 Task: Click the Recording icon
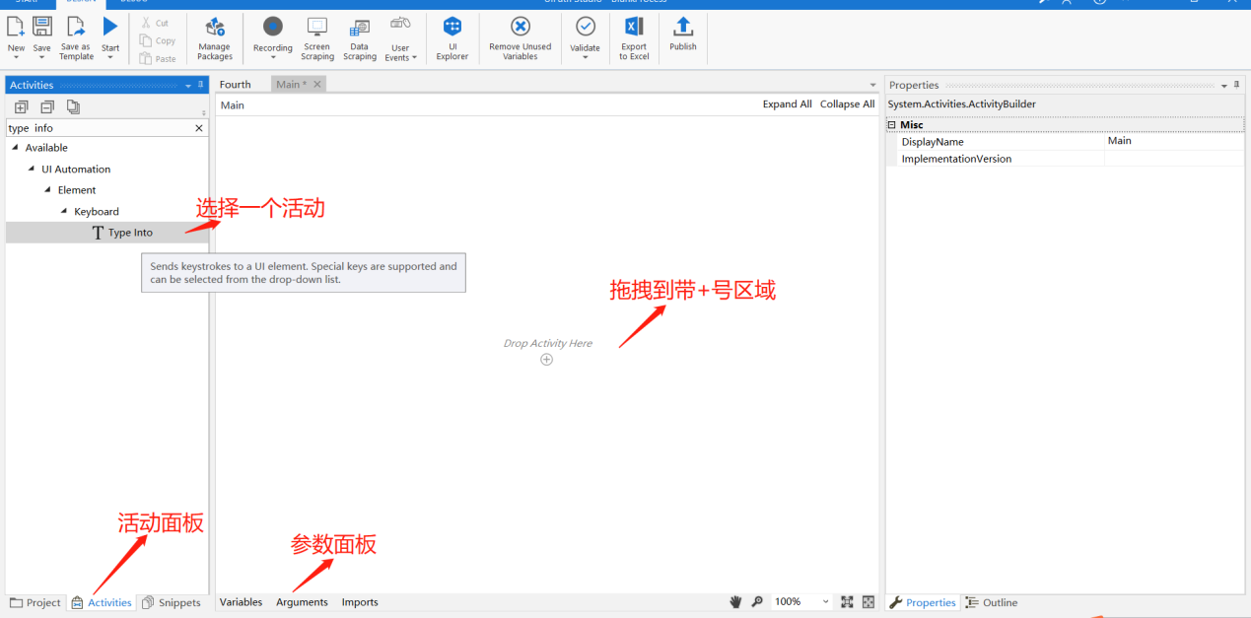click(273, 27)
